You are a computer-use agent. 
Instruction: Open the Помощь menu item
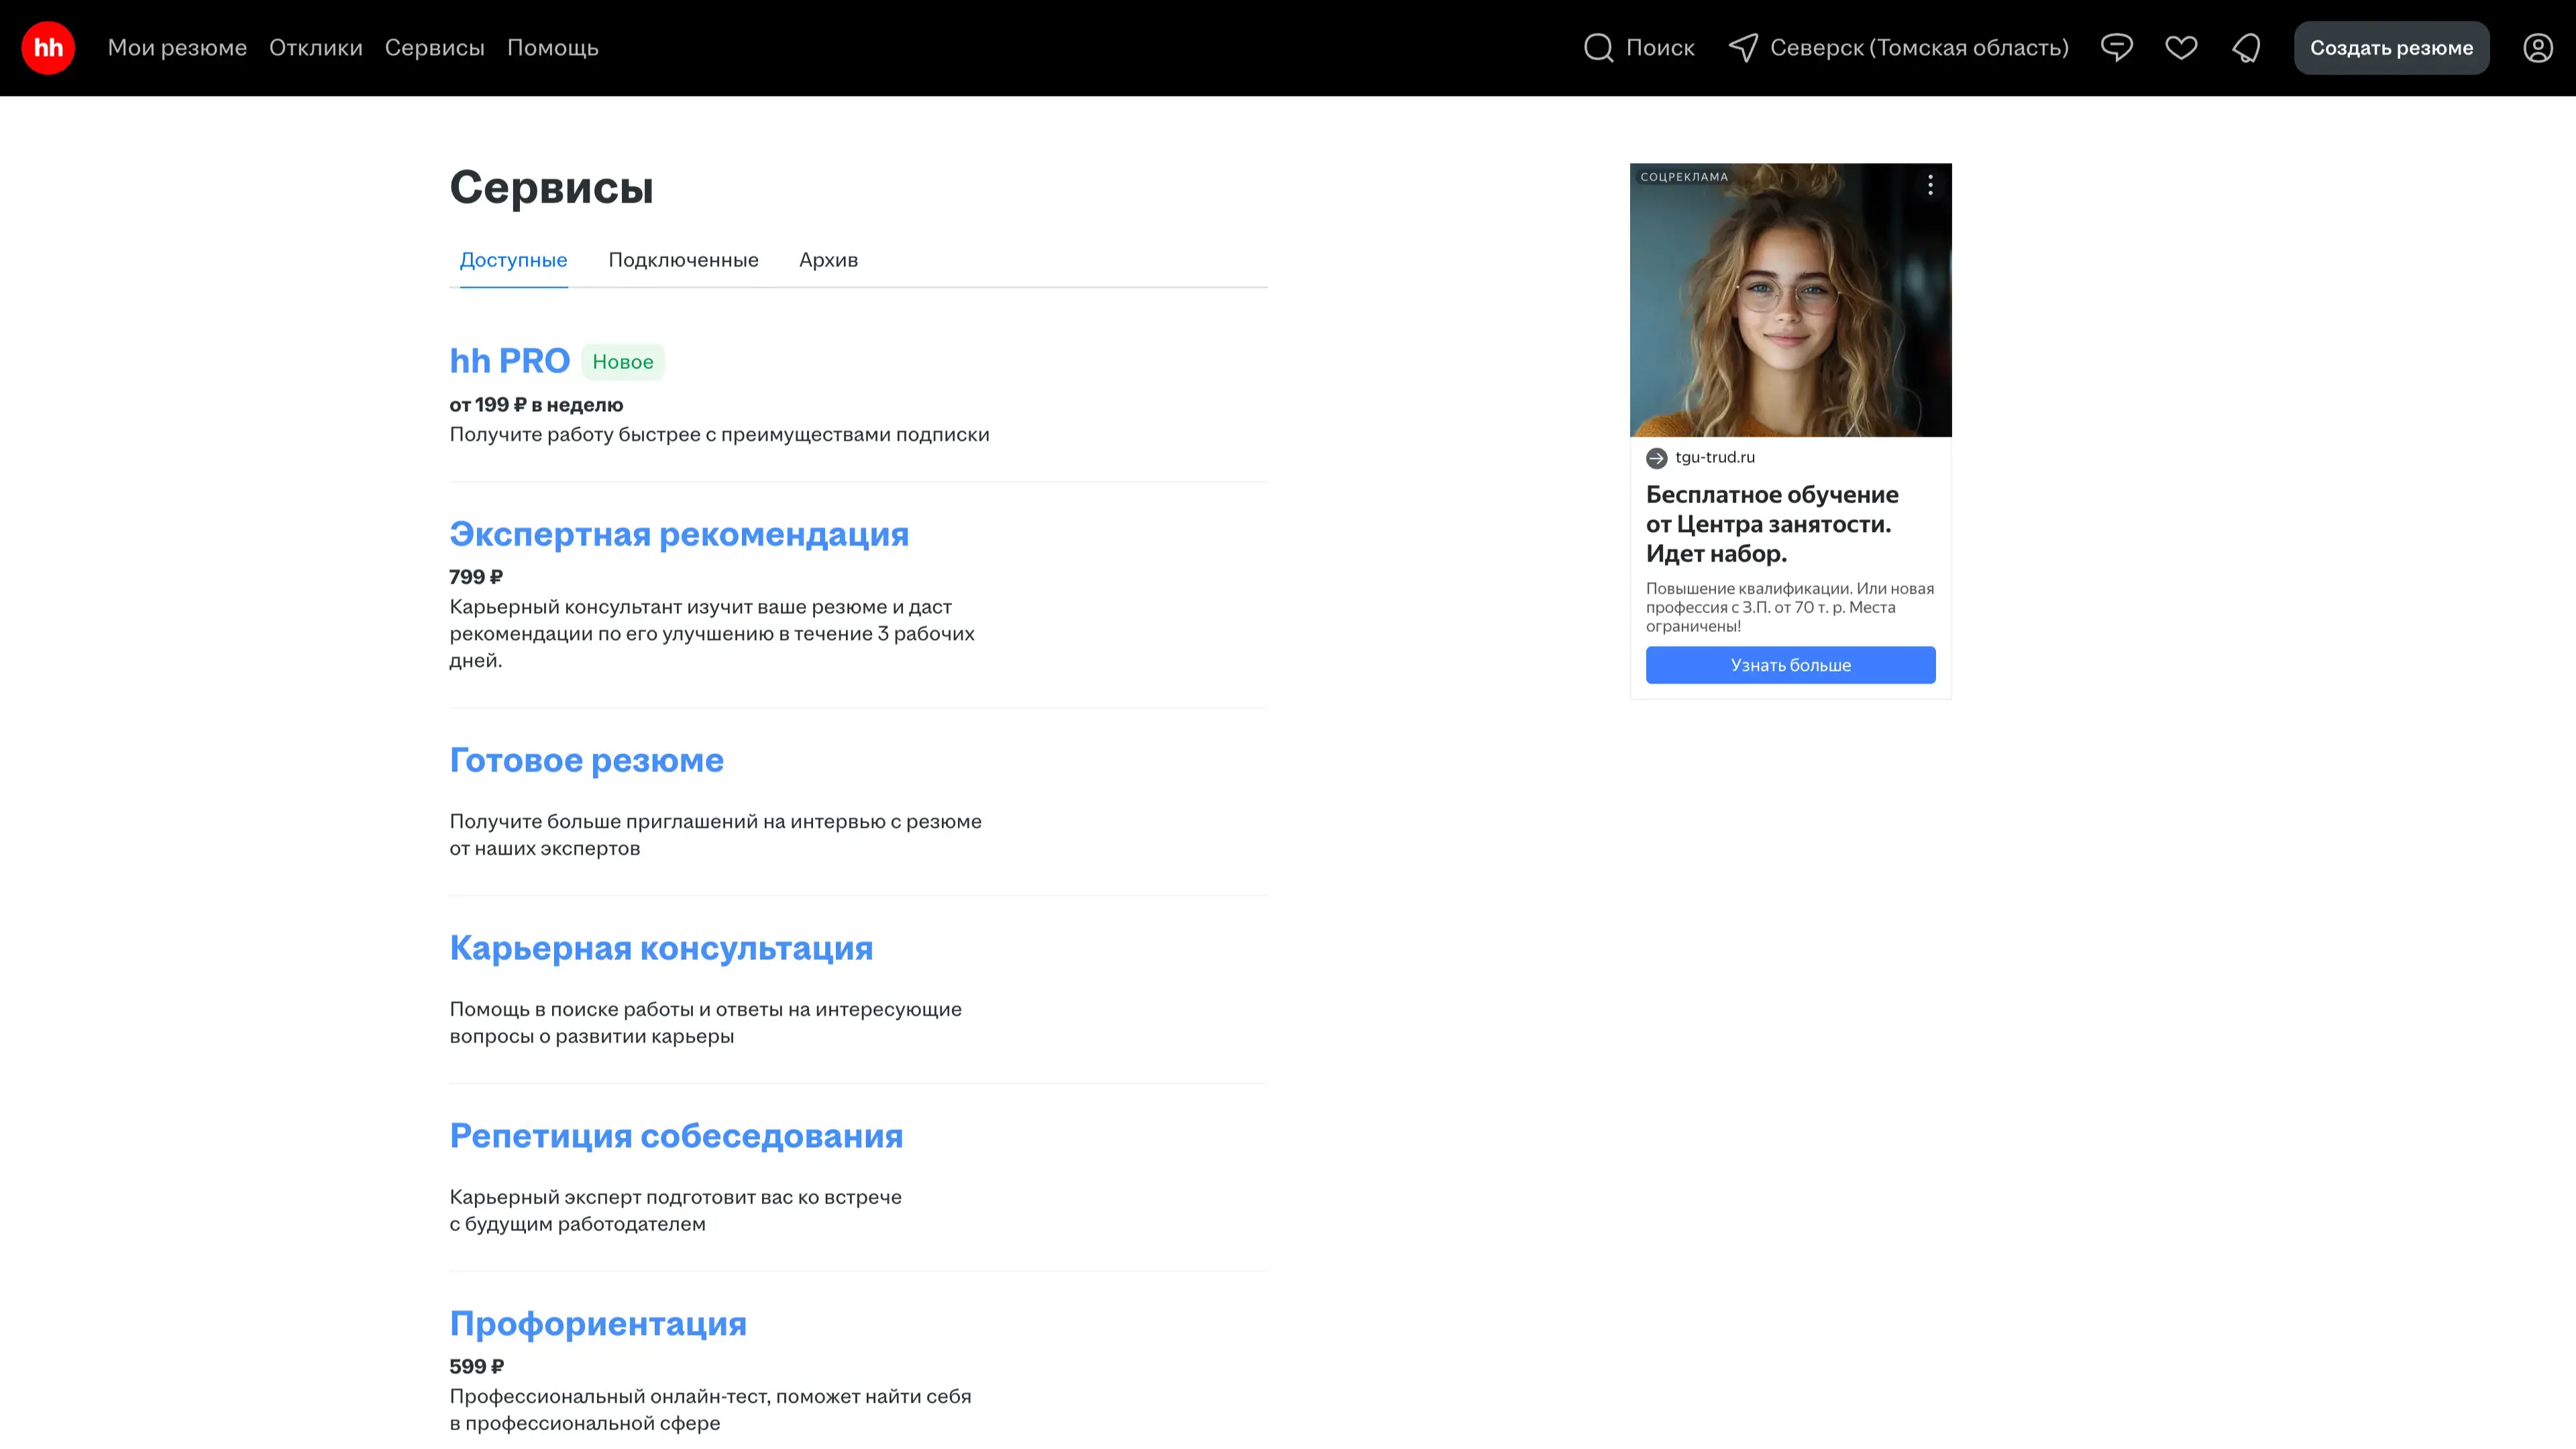(x=552, y=48)
